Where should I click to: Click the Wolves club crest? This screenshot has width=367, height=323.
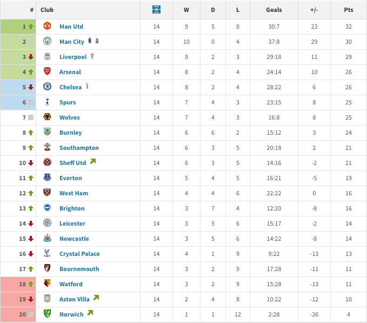[x=47, y=117]
